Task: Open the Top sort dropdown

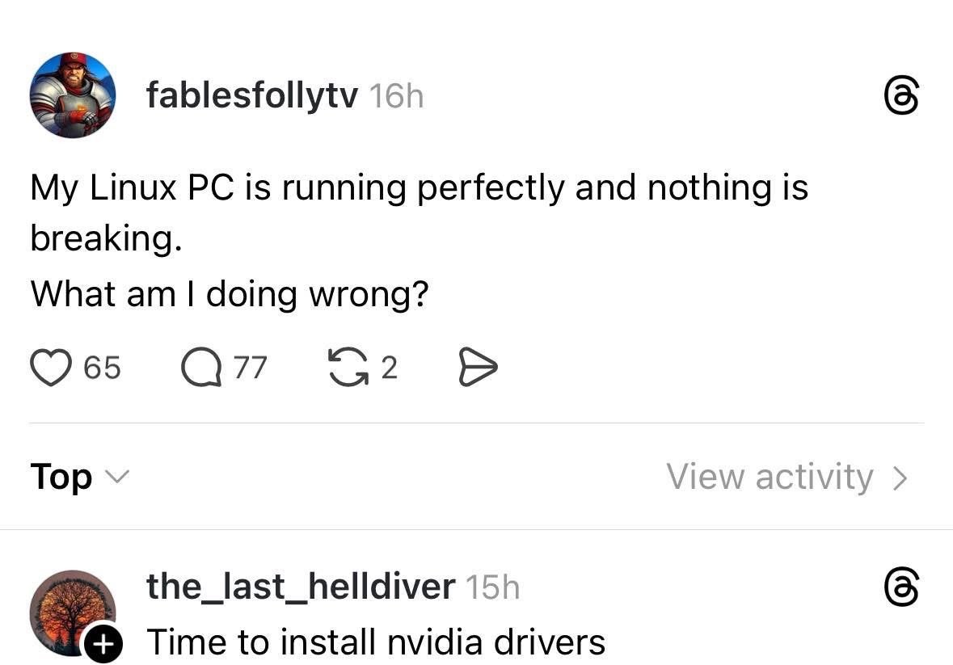Action: pyautogui.click(x=61, y=477)
